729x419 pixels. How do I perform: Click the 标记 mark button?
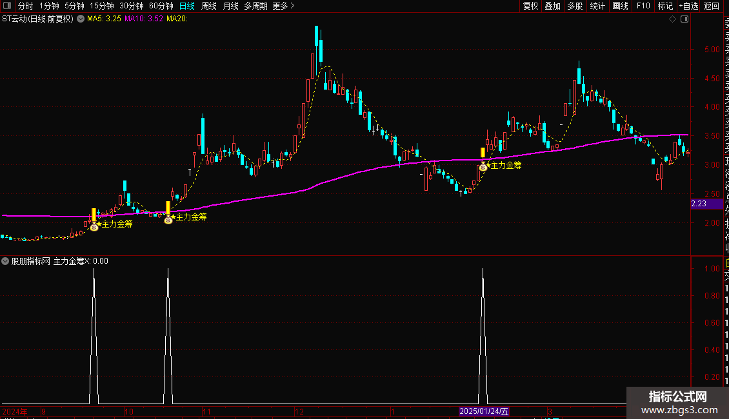click(x=665, y=6)
